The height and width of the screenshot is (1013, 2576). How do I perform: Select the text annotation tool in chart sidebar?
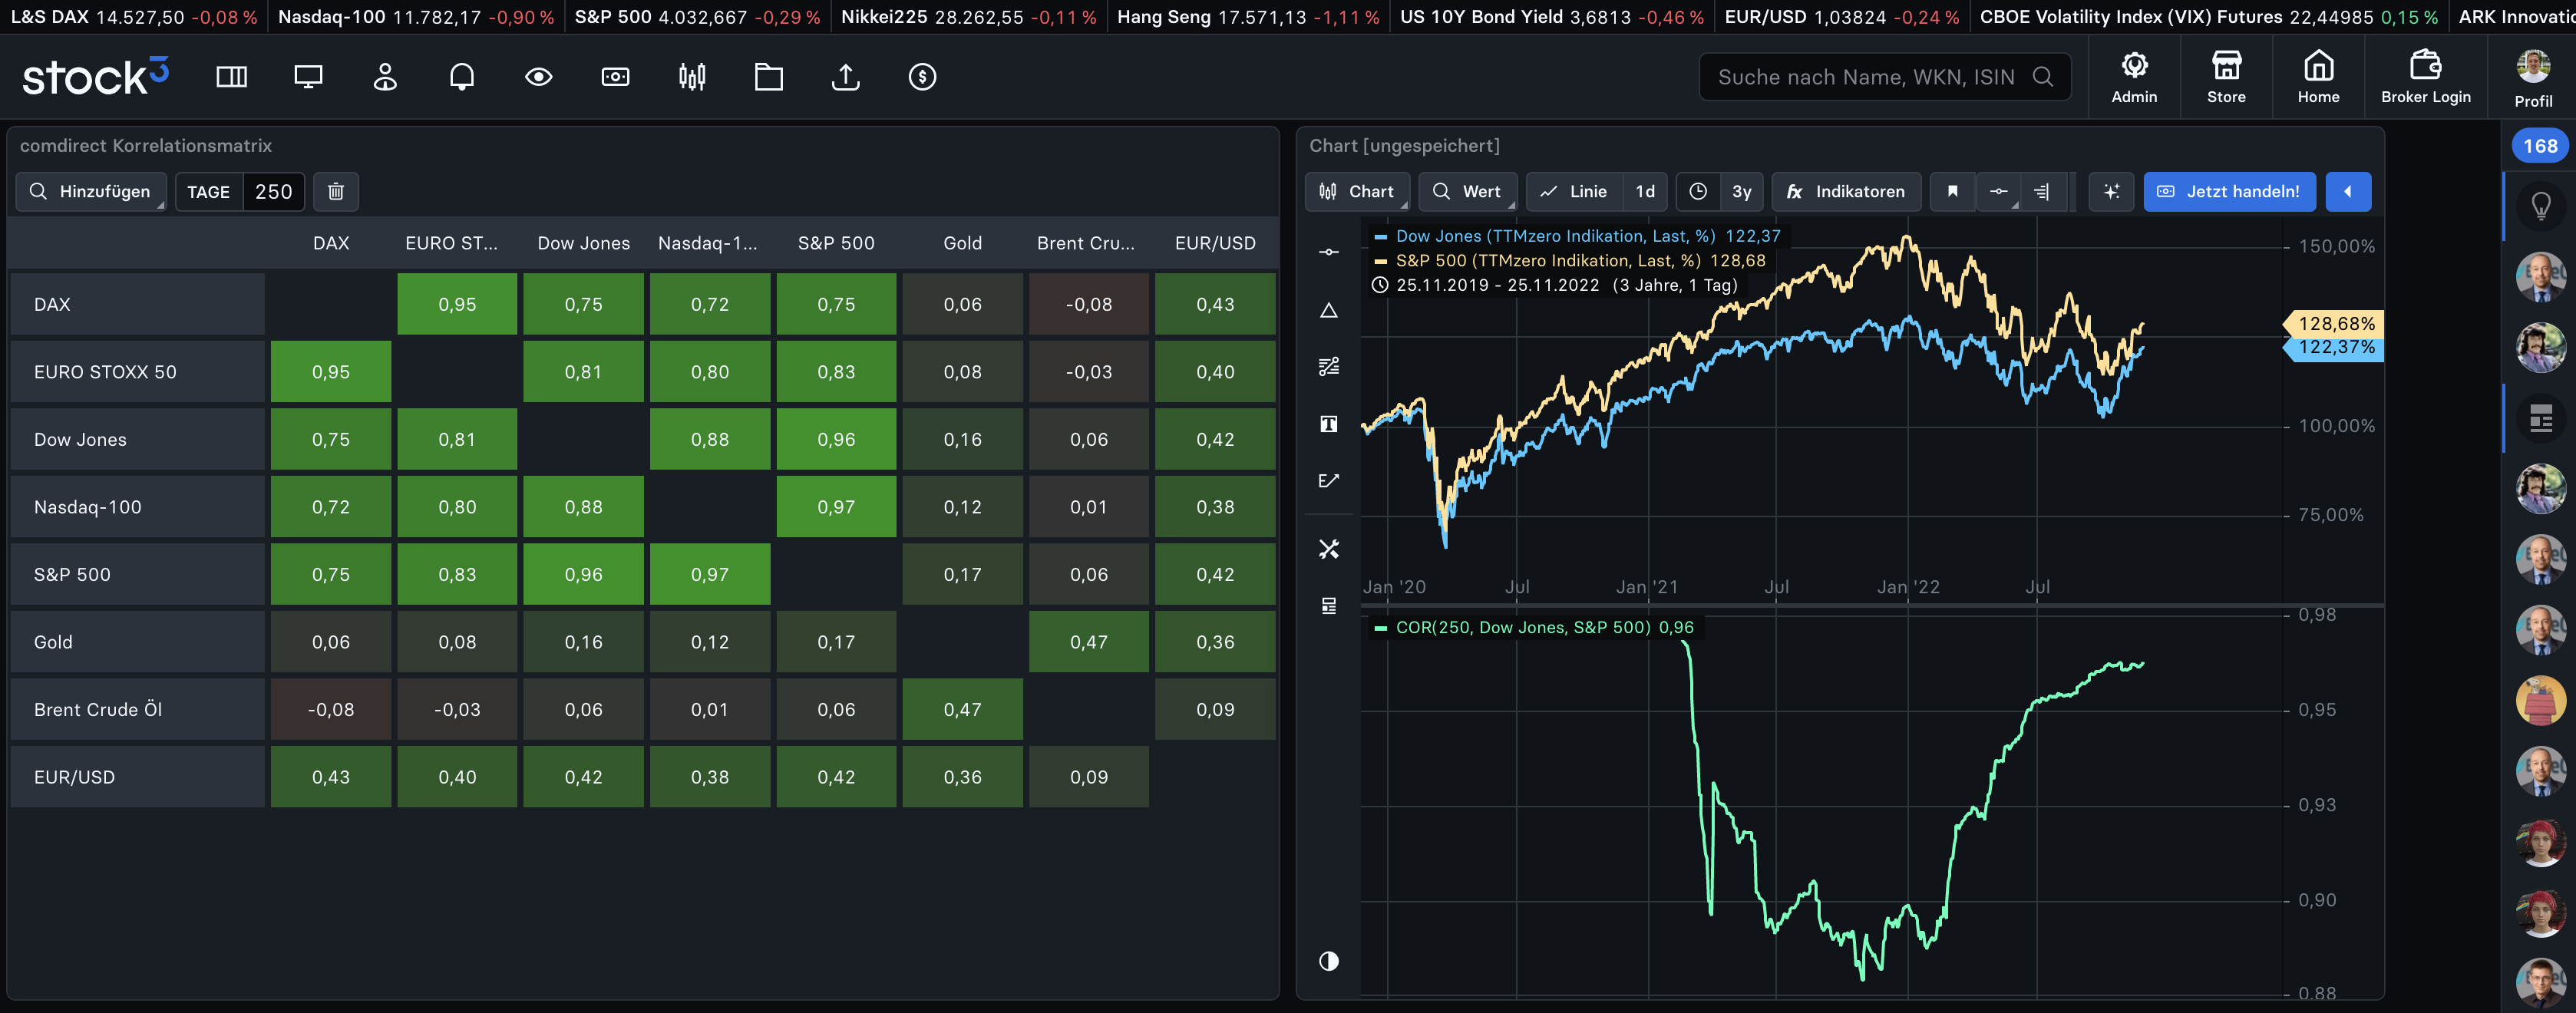[x=1328, y=424]
